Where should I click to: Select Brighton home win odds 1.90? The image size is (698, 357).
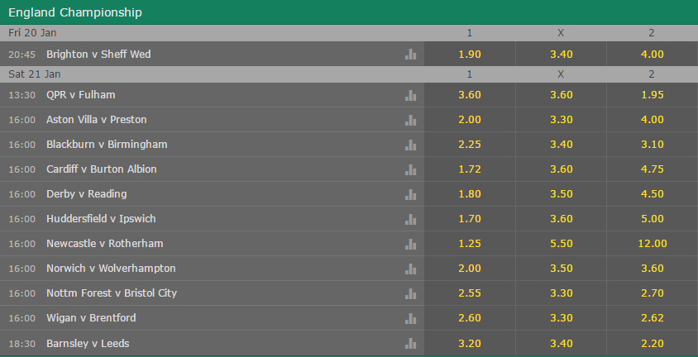click(470, 55)
